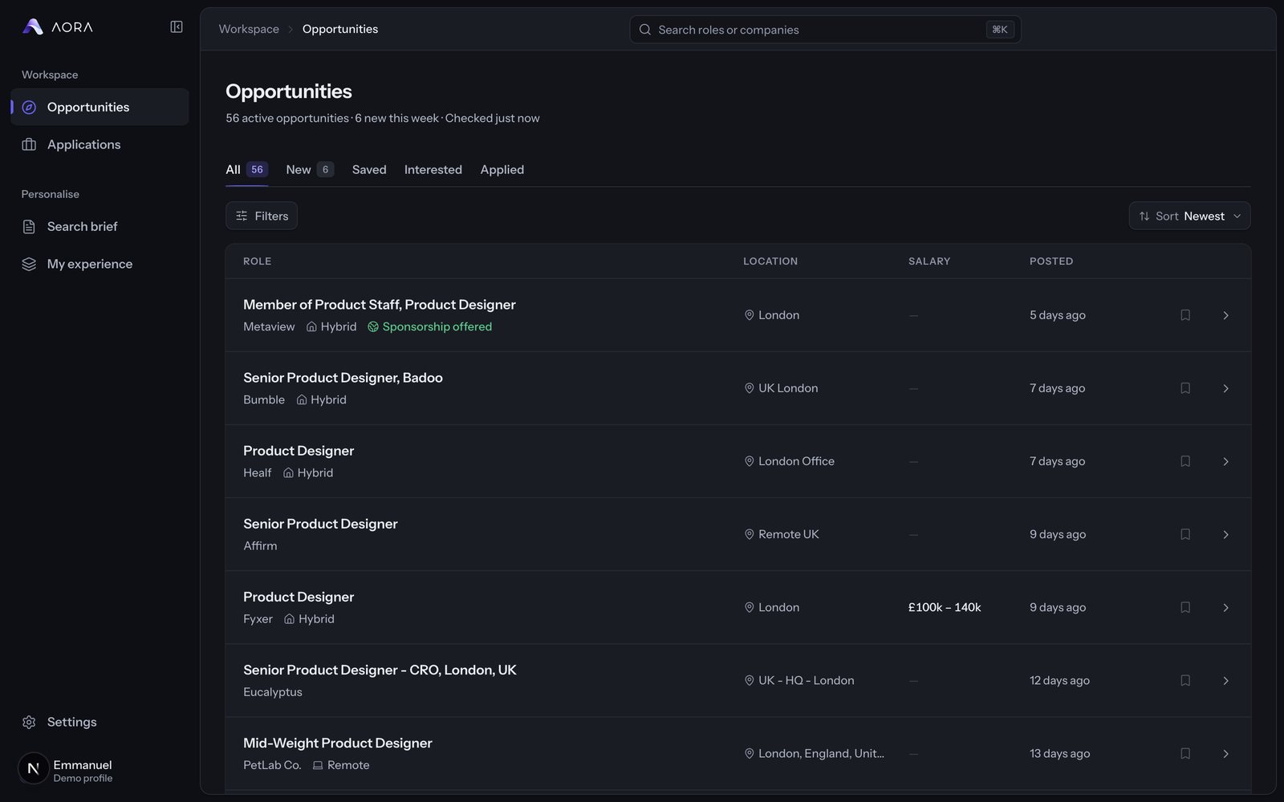This screenshot has width=1284, height=802.
Task: Switch to the New tab
Action: coord(310,169)
